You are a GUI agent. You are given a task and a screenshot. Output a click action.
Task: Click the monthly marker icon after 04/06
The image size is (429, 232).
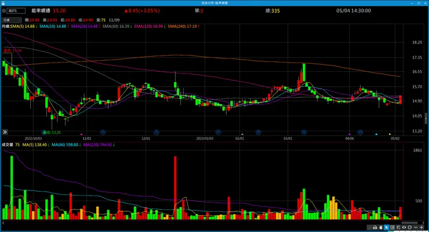[360, 132]
